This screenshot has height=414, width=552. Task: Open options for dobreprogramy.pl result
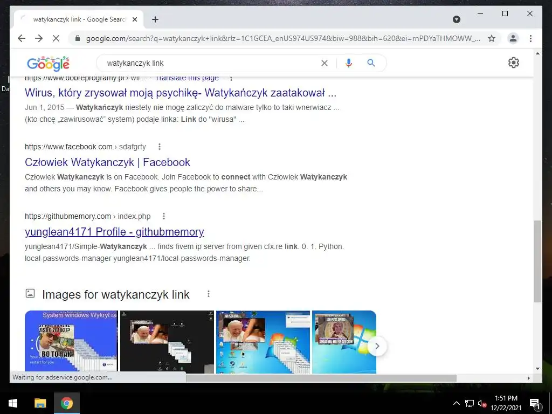tap(231, 78)
